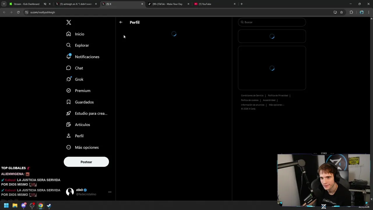This screenshot has width=373, height=210.
Task: Open a new browser tab
Action: coord(242,4)
